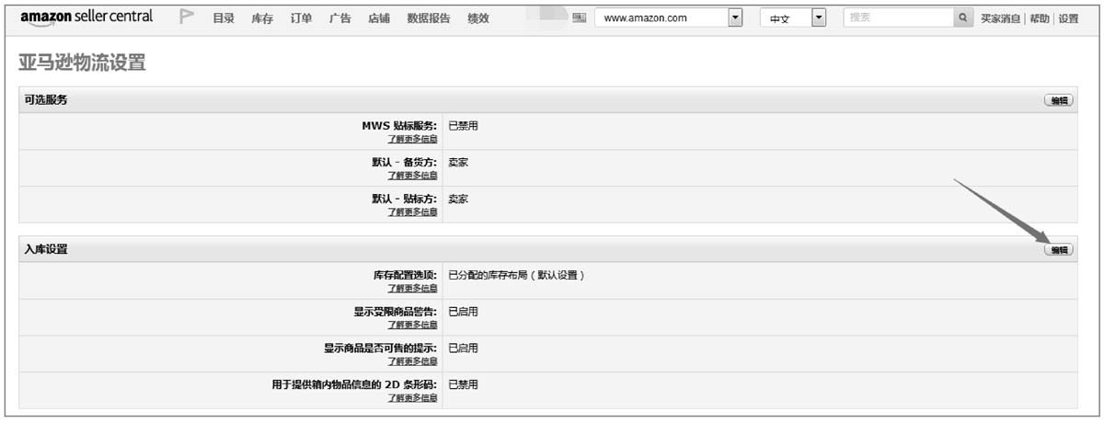Click 卖家 value for 默认 - 贴标方
Viewport: 1104px width, 423px height.
[x=458, y=199]
